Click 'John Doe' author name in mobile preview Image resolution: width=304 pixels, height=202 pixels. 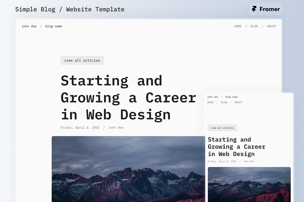pyautogui.click(x=249, y=161)
